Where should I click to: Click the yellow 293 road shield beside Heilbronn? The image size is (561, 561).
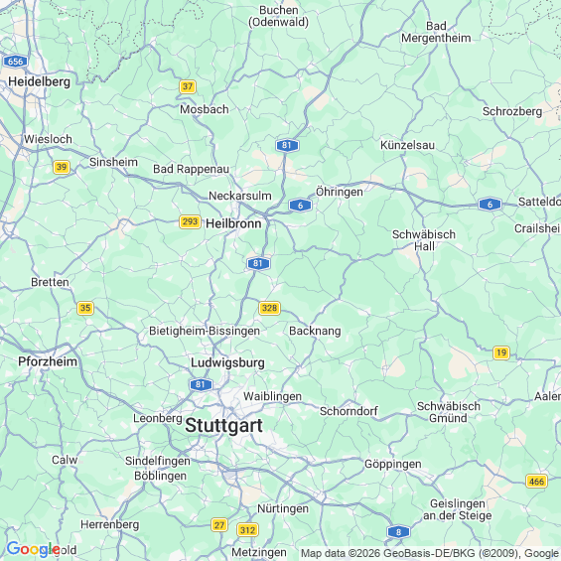pos(190,221)
